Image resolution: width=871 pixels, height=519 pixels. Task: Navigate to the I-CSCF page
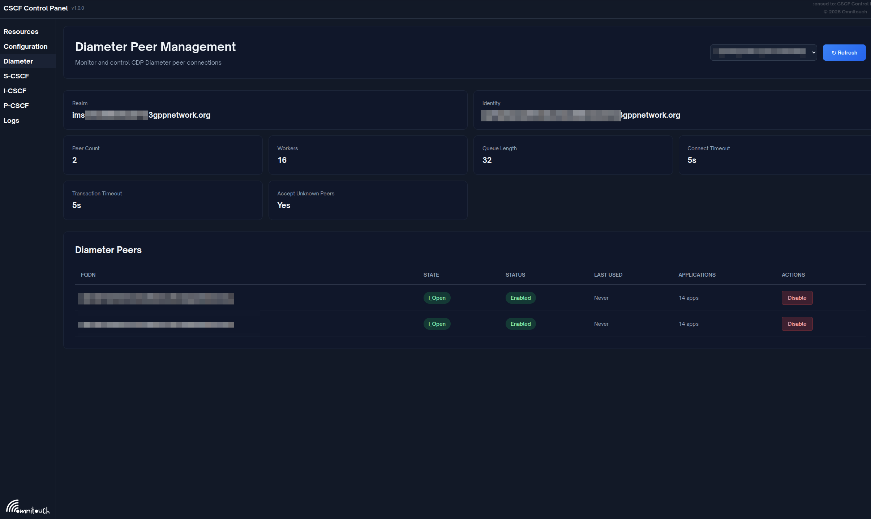tap(15, 91)
